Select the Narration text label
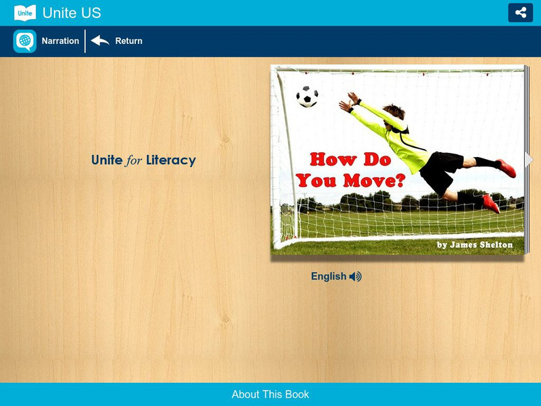 click(60, 41)
